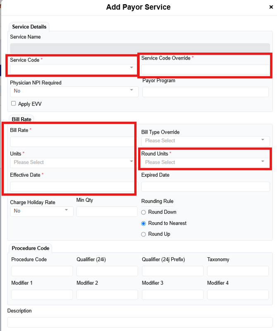Open the Round Units dropdown
The height and width of the screenshot is (331, 277).
[205, 162]
